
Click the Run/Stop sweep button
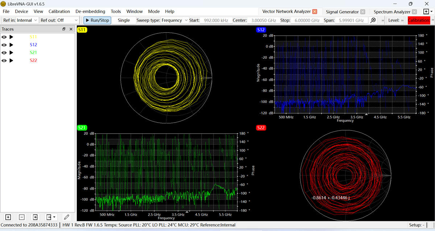[x=97, y=20]
